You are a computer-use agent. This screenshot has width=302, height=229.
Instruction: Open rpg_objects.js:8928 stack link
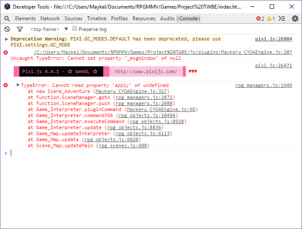point(157,121)
